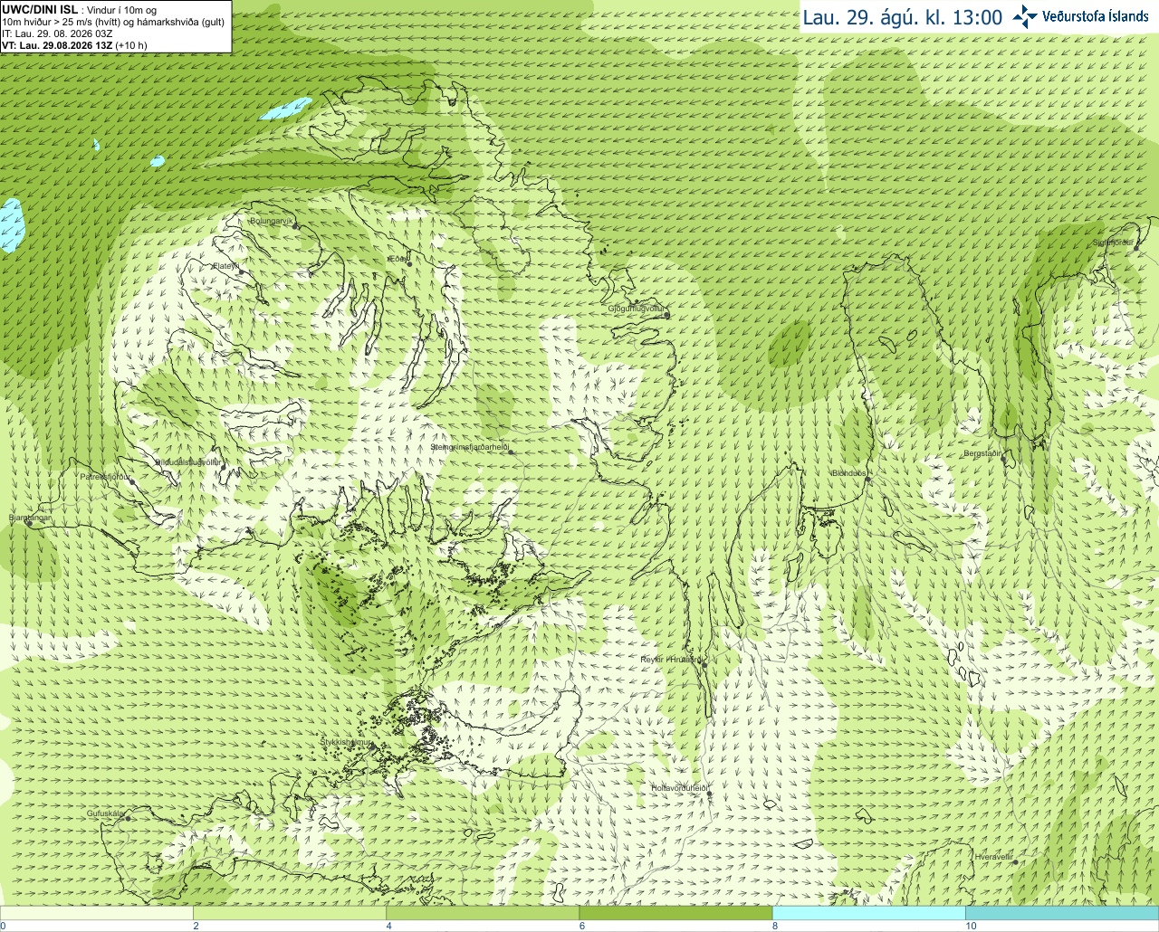
Task: Select the Bolungarvík station marker
Action: click(295, 226)
